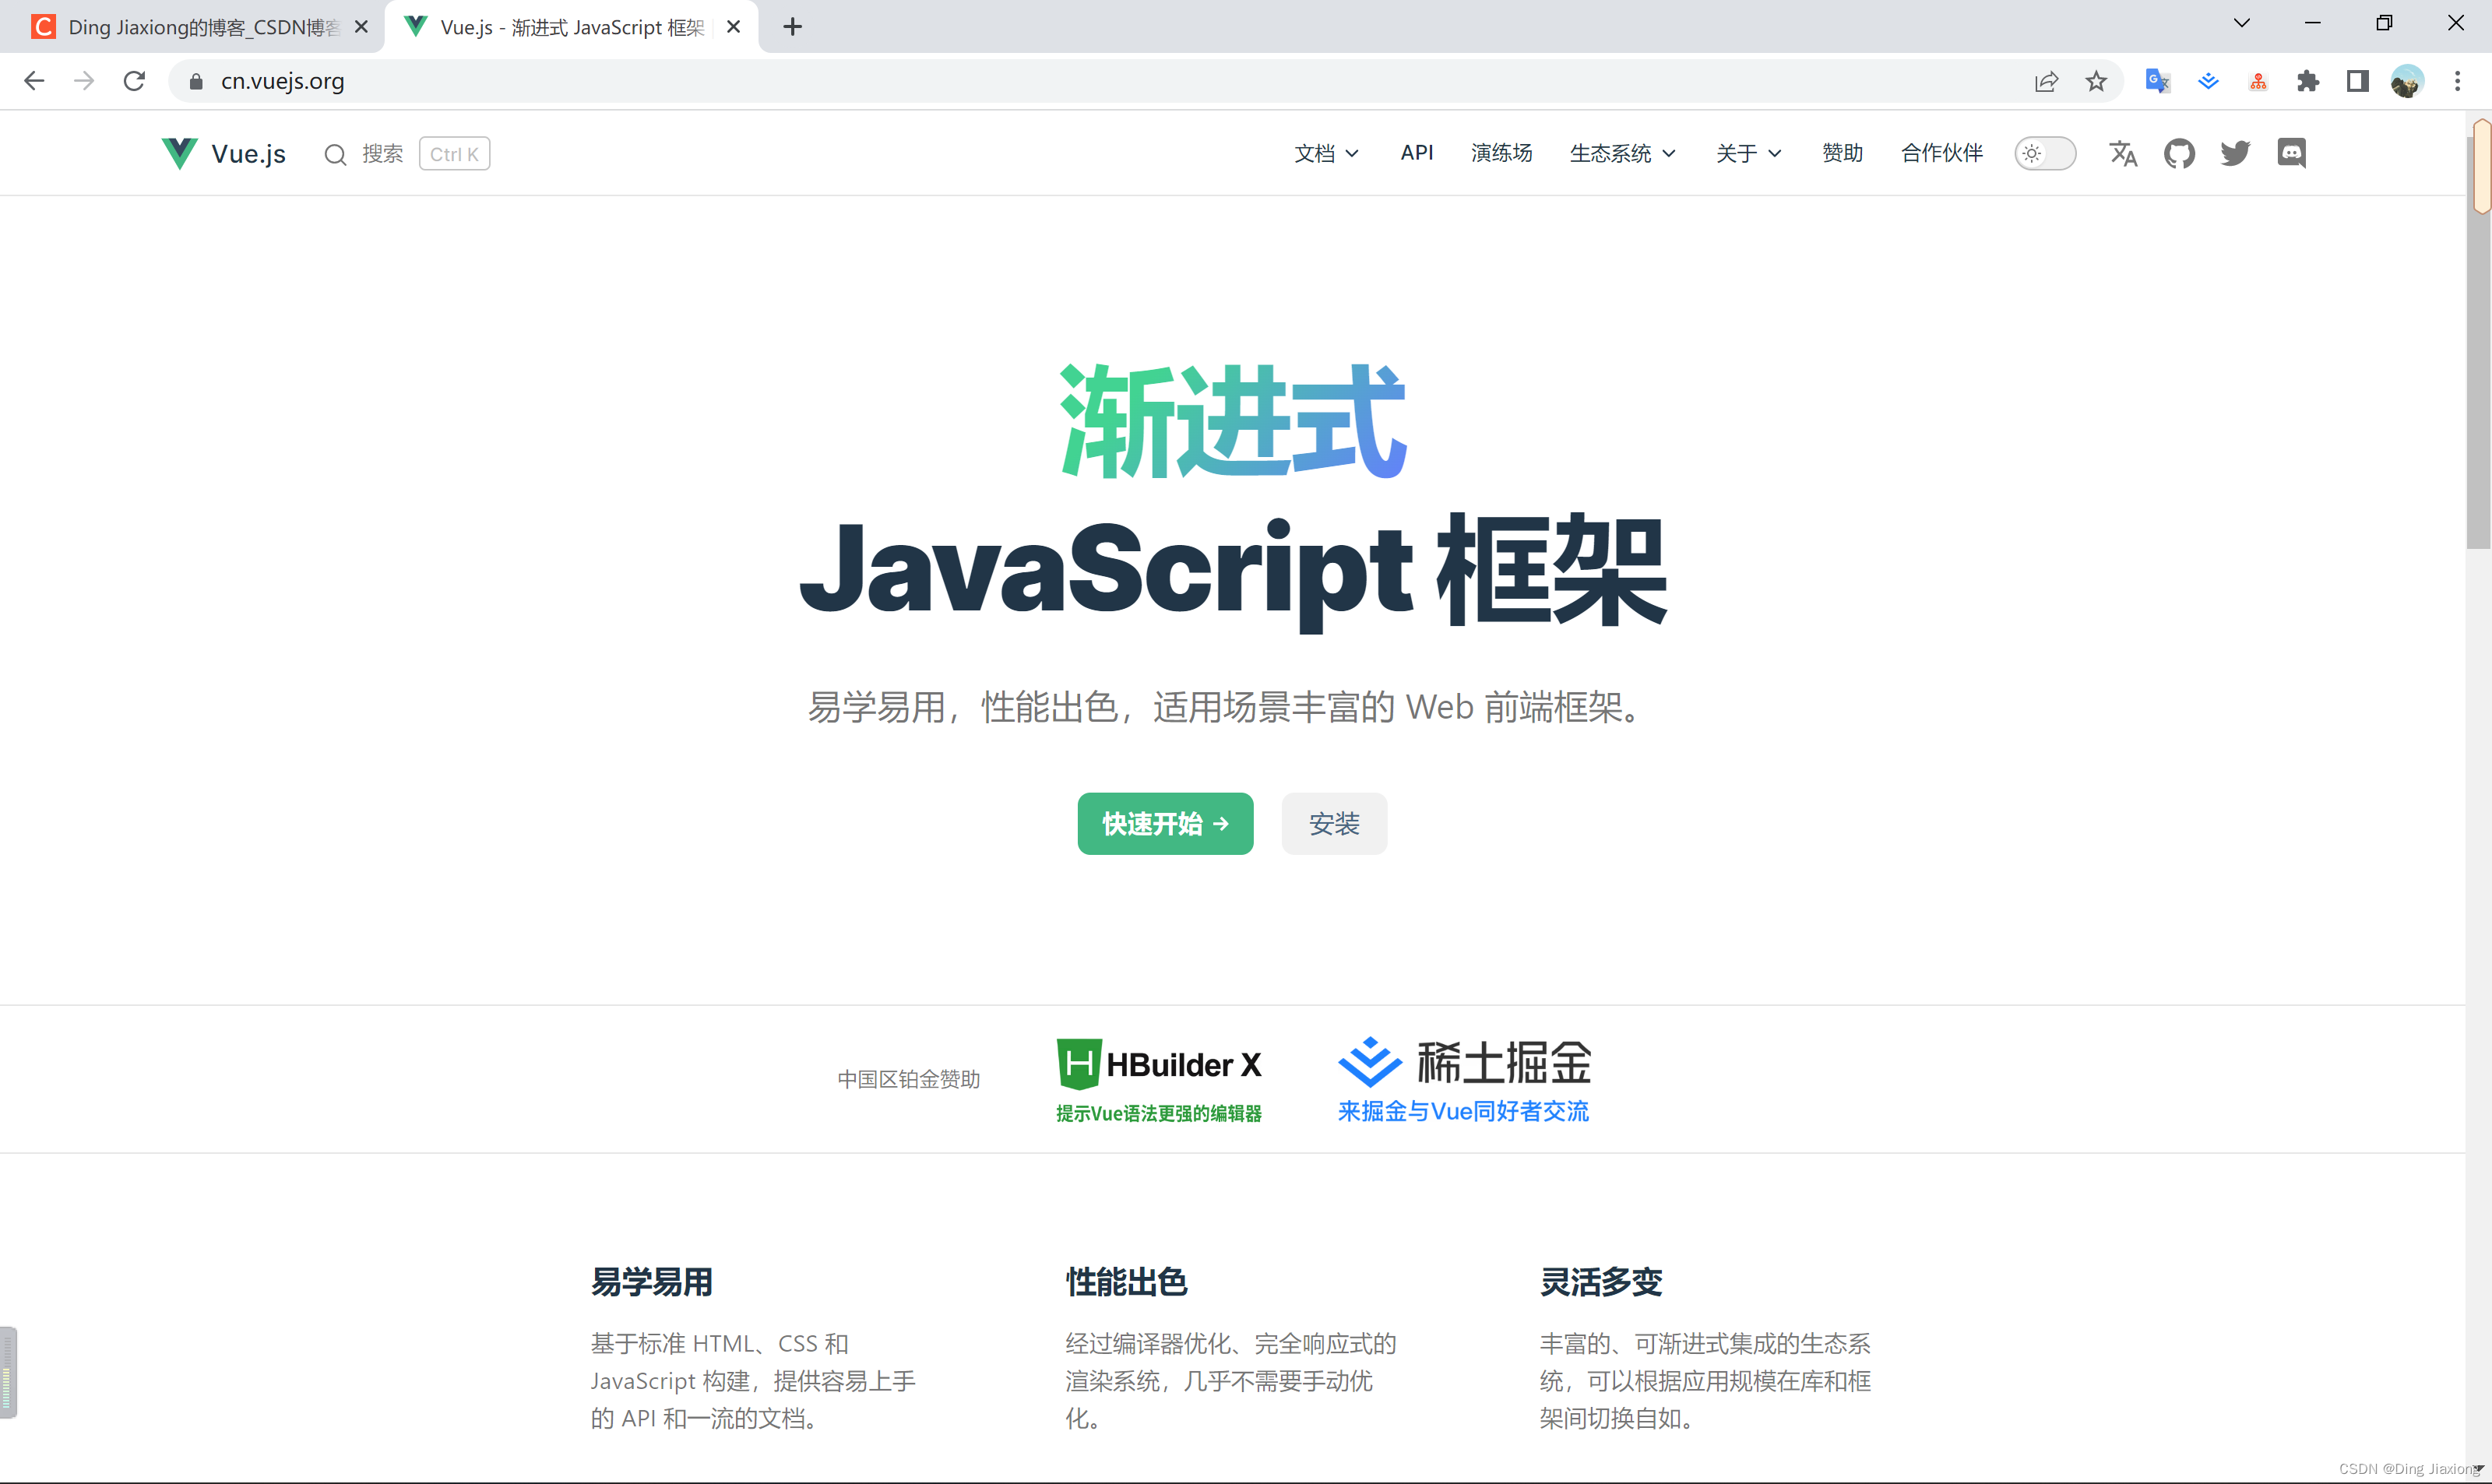The height and width of the screenshot is (1484, 2492).
Task: Expand the 生态系统 dropdown menu
Action: pyautogui.click(x=1622, y=153)
